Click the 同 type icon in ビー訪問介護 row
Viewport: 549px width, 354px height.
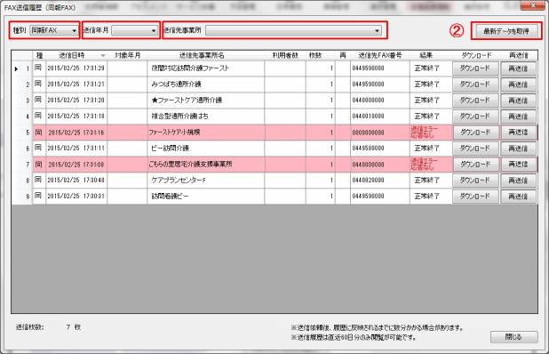tap(38, 148)
